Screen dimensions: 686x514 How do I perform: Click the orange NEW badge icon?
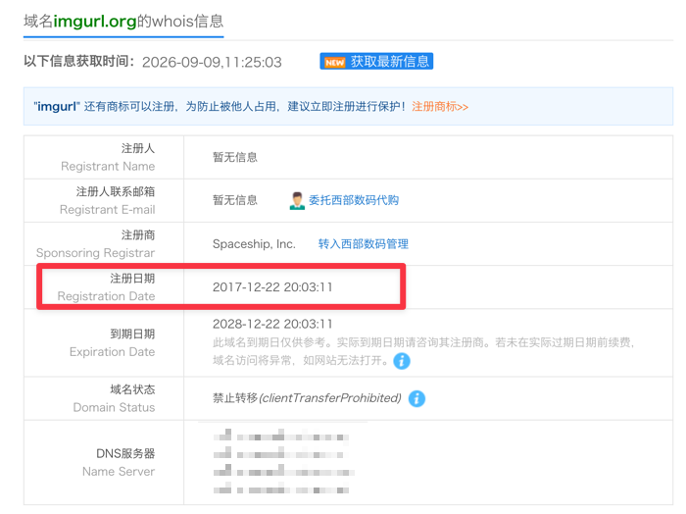point(335,62)
